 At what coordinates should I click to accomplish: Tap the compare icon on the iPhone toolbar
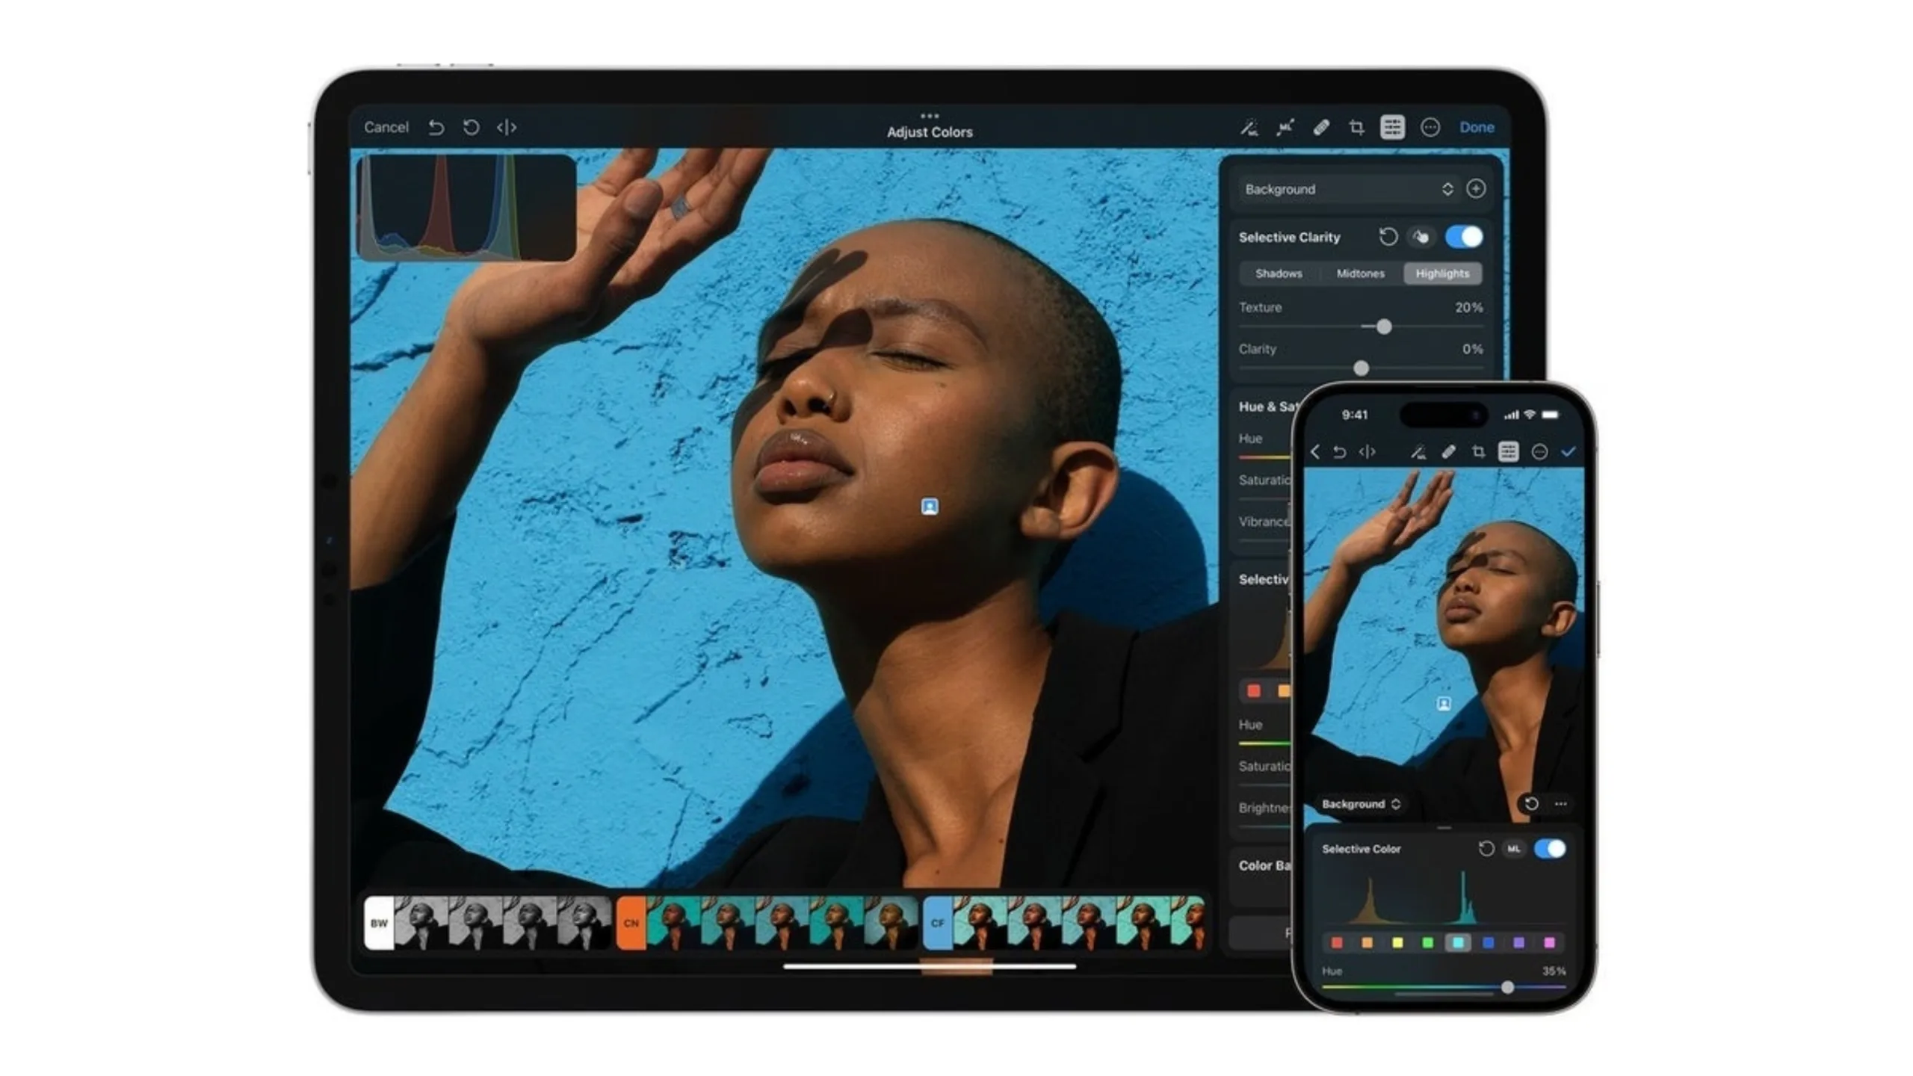(x=1367, y=451)
